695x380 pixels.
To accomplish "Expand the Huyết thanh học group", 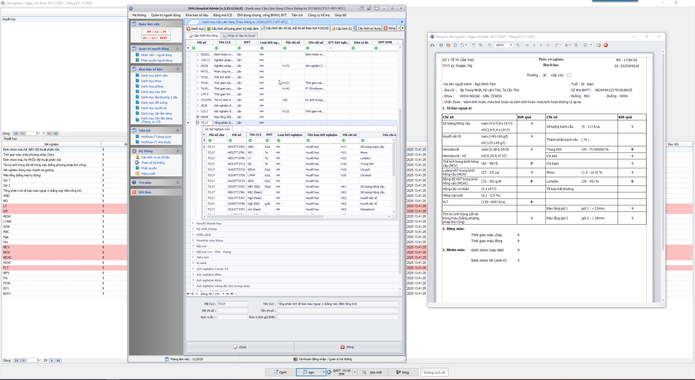I will pyautogui.click(x=193, y=223).
